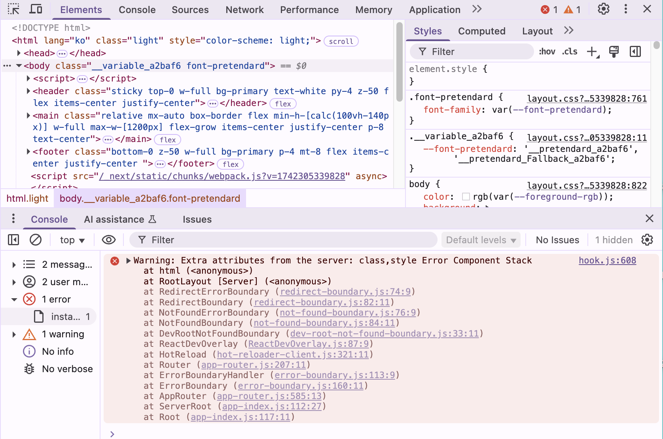Open console settings gear icon

(x=647, y=240)
